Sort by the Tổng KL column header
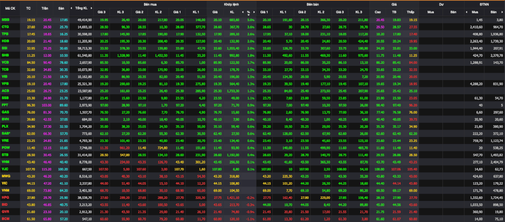 tap(81, 8)
